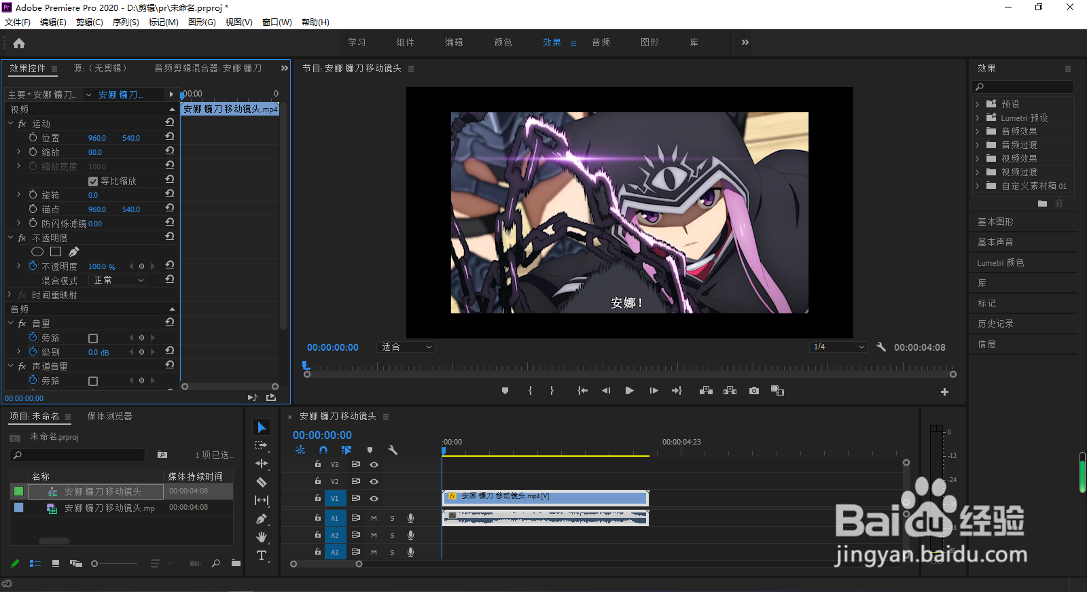
Task: Select the Selection tool arrow
Action: (x=262, y=427)
